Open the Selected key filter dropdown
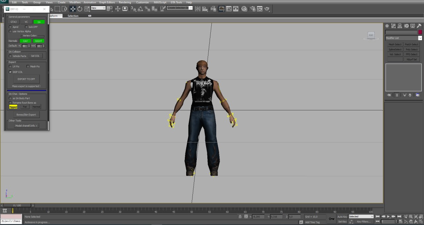424x225 pixels. point(361,216)
